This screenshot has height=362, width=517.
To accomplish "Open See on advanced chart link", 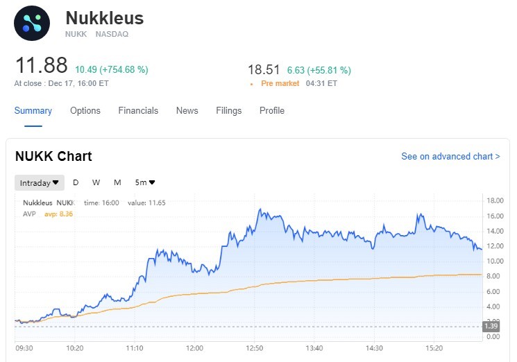I will (450, 157).
